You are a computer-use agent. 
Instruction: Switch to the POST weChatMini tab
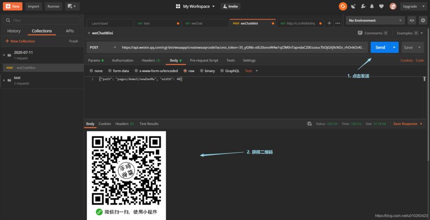[252, 23]
